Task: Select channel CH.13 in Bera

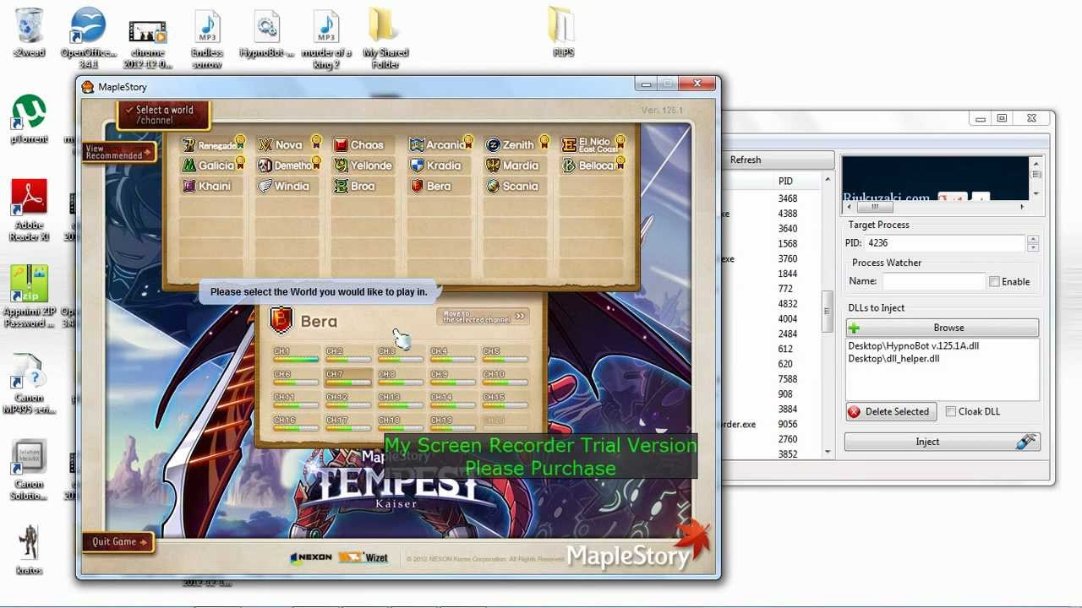Action: (x=401, y=400)
